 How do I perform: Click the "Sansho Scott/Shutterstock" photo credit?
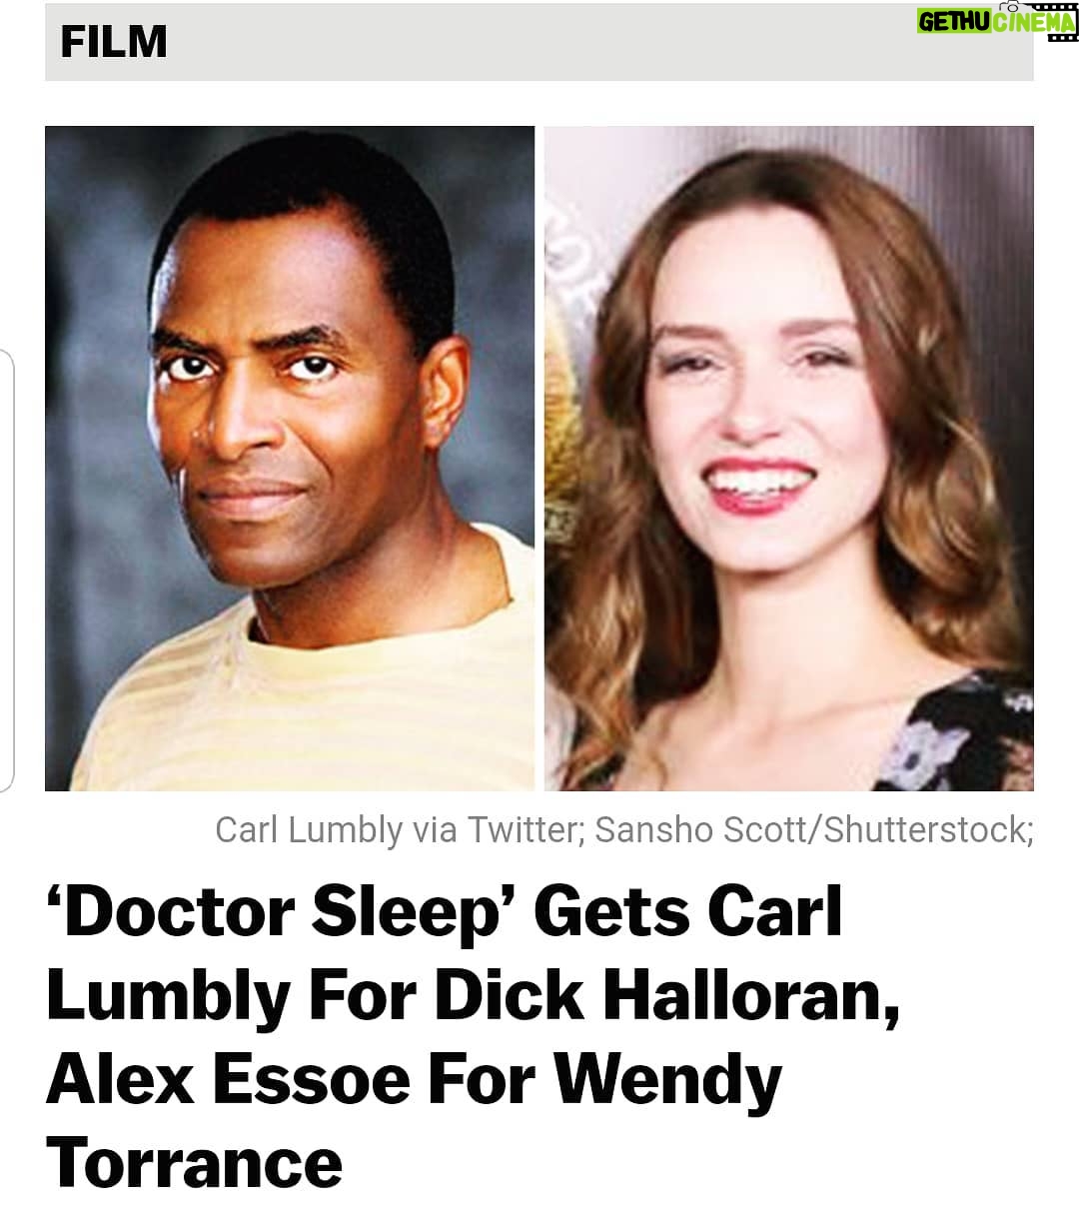coord(811,830)
